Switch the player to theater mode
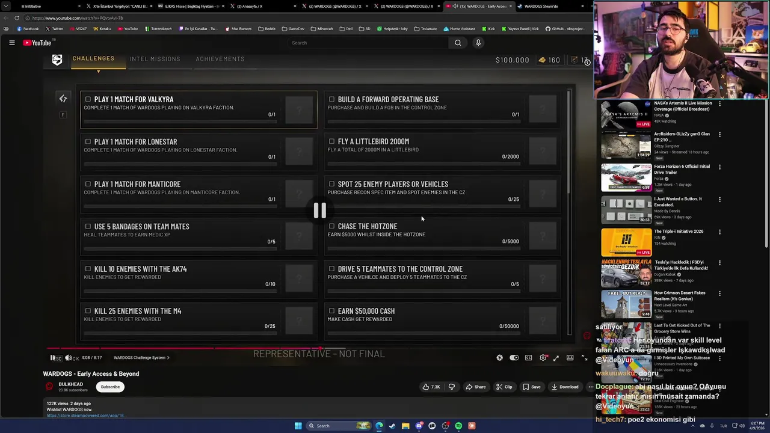This screenshot has width=770, height=433. pos(570,358)
